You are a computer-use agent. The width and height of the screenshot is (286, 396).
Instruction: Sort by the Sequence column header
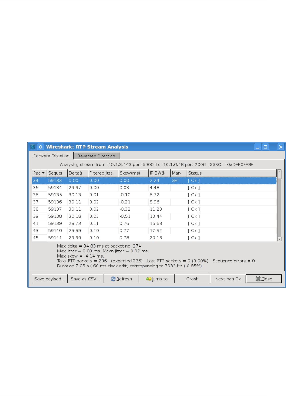(x=57, y=173)
